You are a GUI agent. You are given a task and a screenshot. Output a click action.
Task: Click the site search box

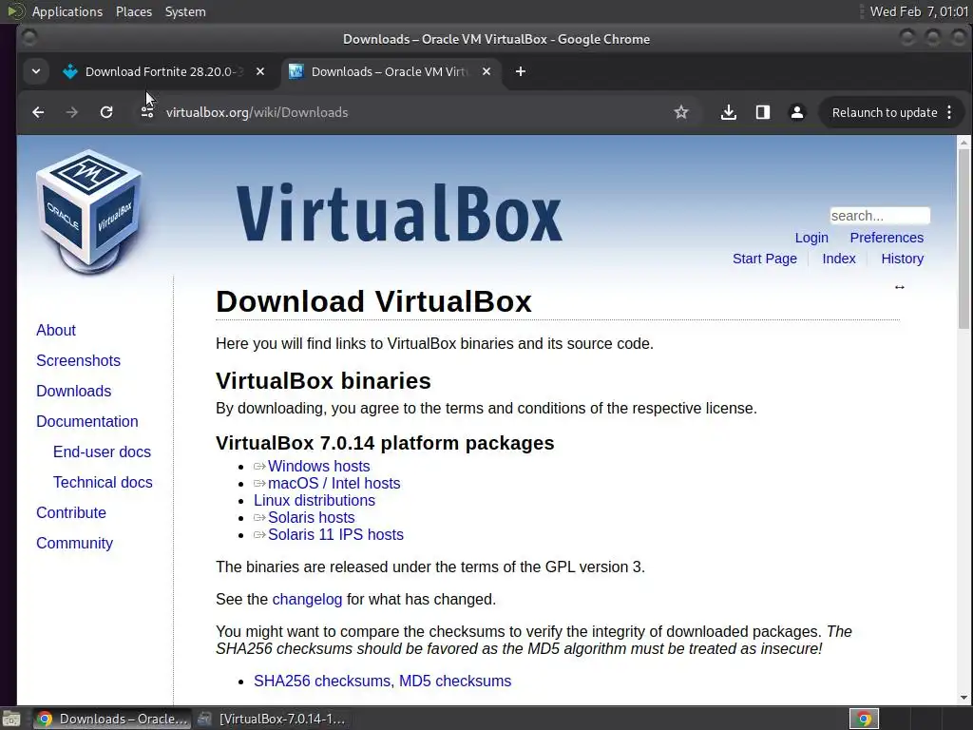click(880, 216)
